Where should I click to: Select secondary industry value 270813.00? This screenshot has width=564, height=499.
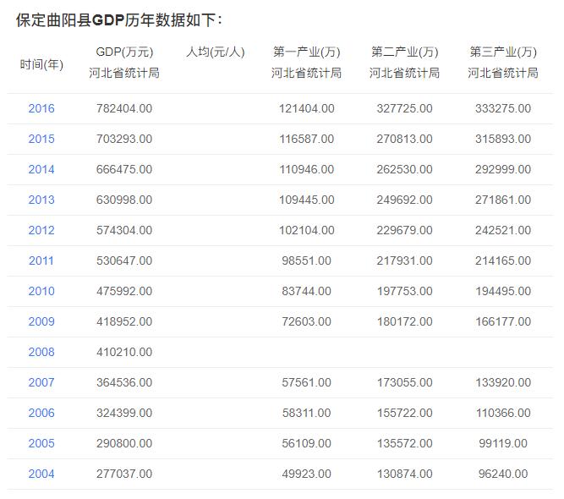(405, 139)
